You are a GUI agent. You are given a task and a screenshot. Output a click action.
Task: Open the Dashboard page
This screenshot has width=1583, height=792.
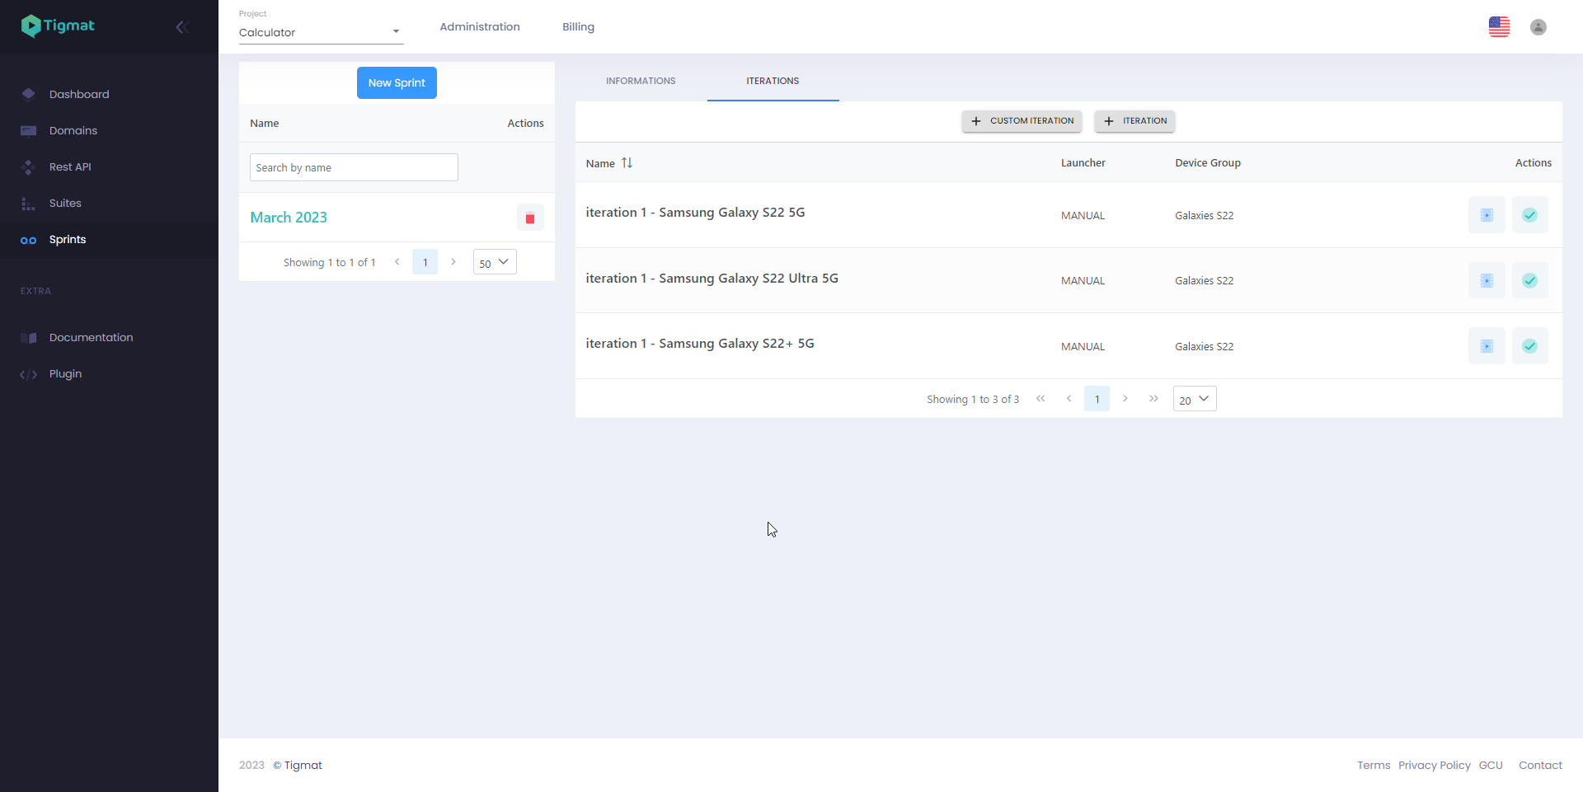[79, 94]
